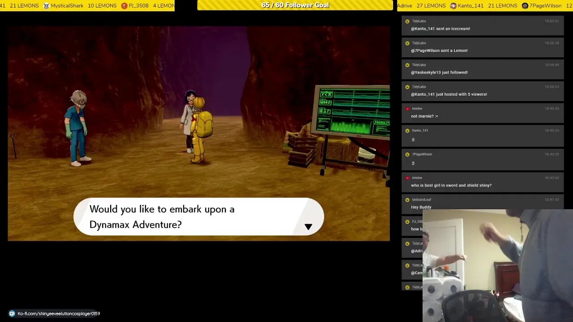Click the emoji in Kanto_141's chat message

[413, 140]
